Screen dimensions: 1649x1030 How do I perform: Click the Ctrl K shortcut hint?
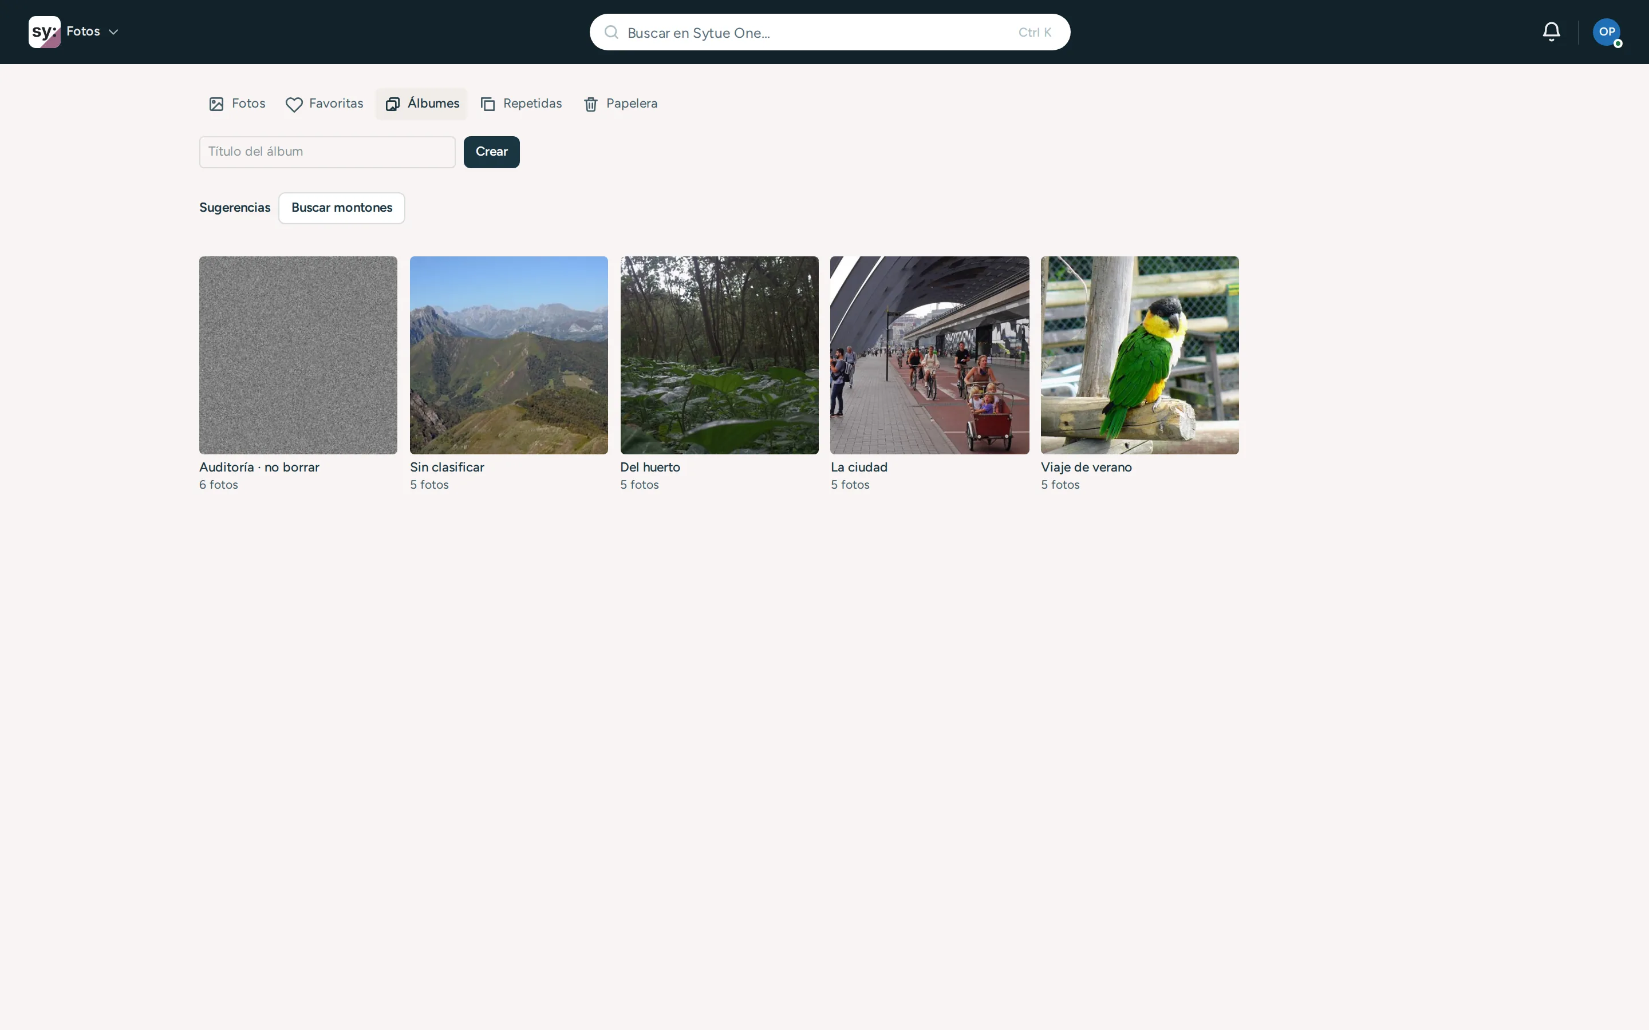click(x=1035, y=32)
